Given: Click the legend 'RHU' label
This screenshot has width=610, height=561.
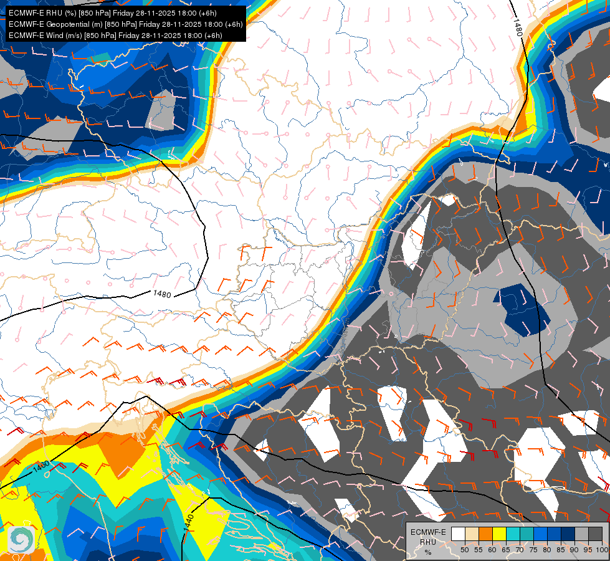Looking at the screenshot, I should click(428, 542).
